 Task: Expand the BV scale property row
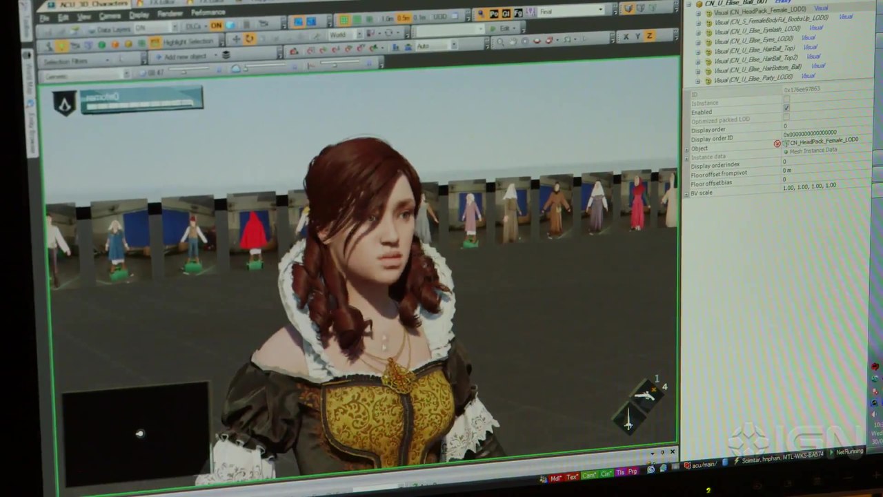pos(686,193)
